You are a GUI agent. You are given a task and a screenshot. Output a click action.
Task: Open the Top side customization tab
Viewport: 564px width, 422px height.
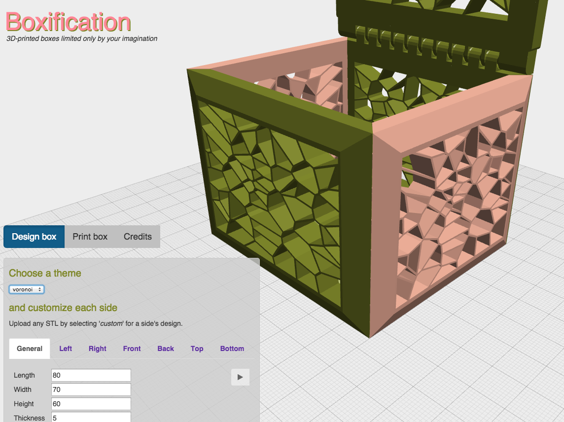click(x=197, y=349)
